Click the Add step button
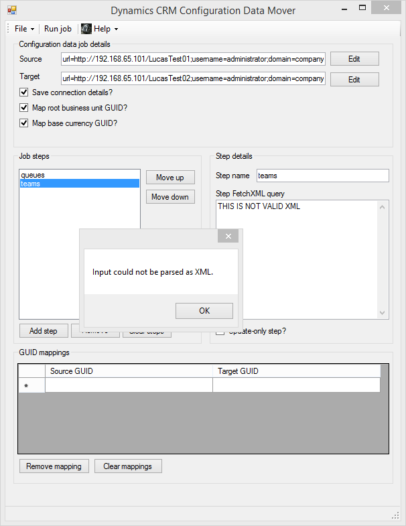This screenshot has width=406, height=526. click(x=44, y=331)
